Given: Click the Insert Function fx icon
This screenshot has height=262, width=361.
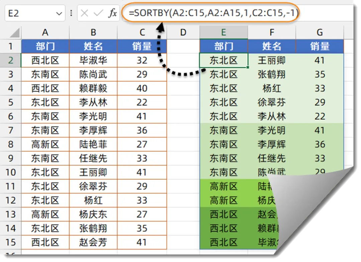Looking at the screenshot, I should (113, 13).
